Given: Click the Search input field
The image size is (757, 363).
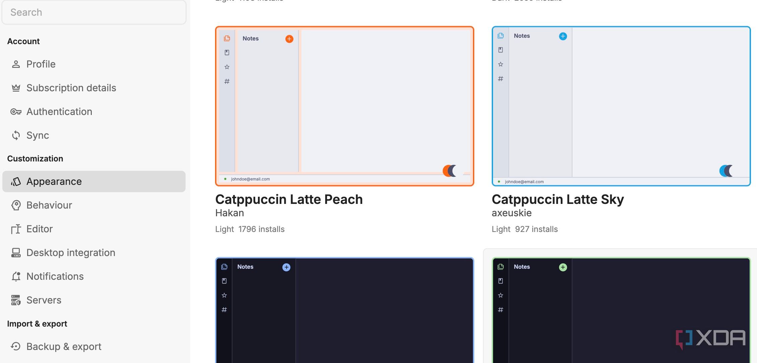Looking at the screenshot, I should click(94, 12).
